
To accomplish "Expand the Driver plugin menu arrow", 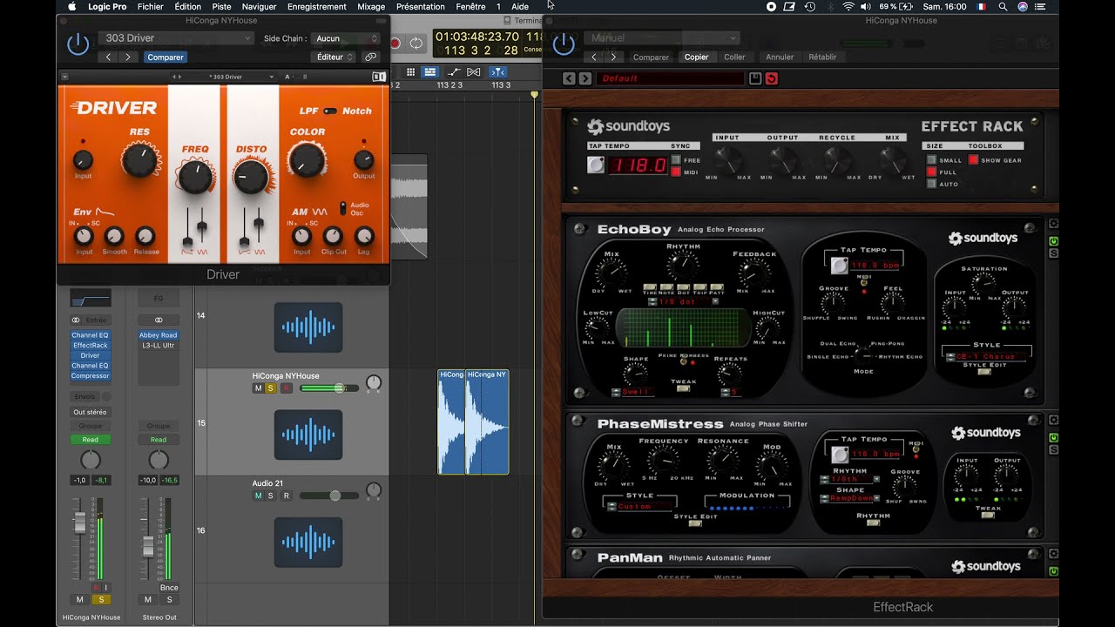I will click(64, 77).
